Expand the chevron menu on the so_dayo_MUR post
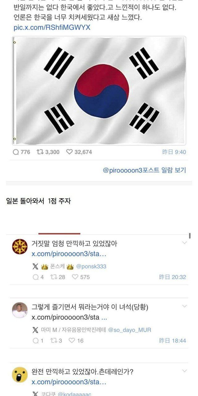Screen dimensions: 198x396 click(x=185, y=306)
